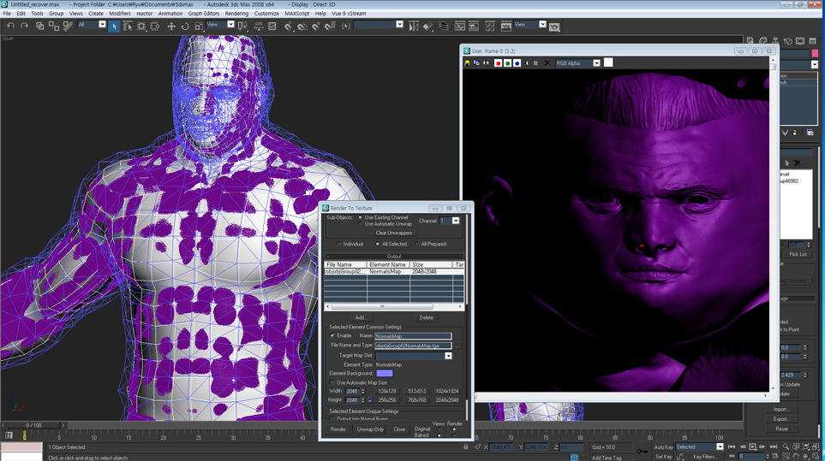This screenshot has width=825, height=461.
Task: Open the Modifiers menu
Action: [119, 14]
